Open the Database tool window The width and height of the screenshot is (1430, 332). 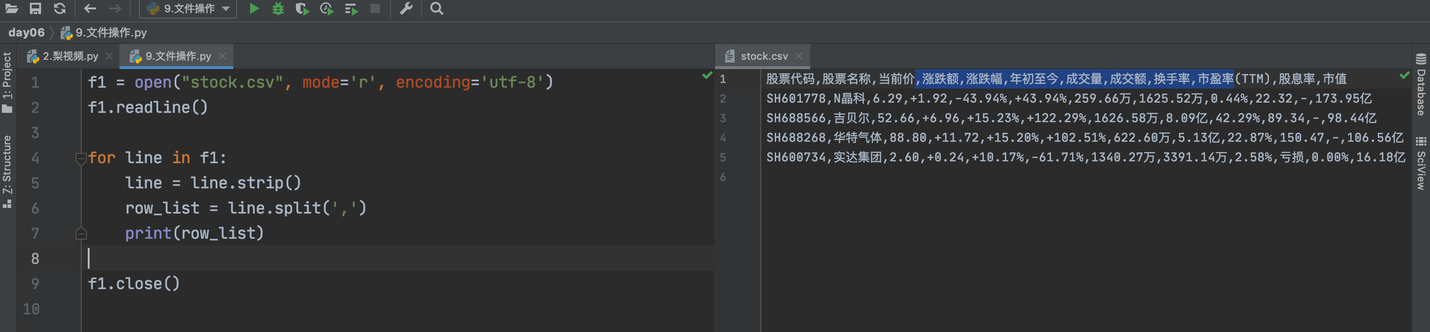click(1421, 85)
